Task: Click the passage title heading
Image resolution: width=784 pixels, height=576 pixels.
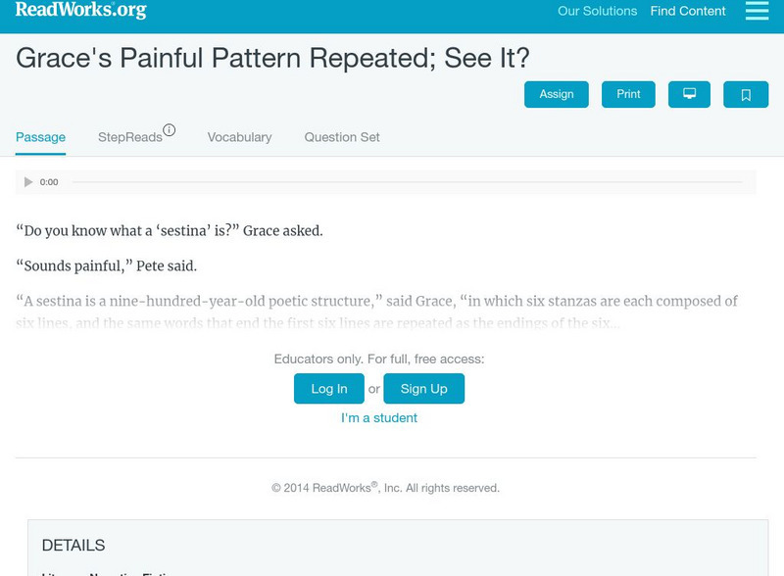Action: point(272,58)
